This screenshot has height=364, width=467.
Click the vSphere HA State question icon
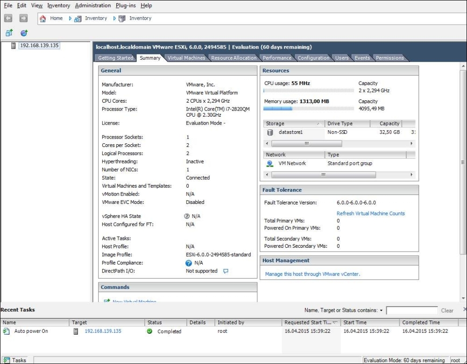tap(187, 216)
